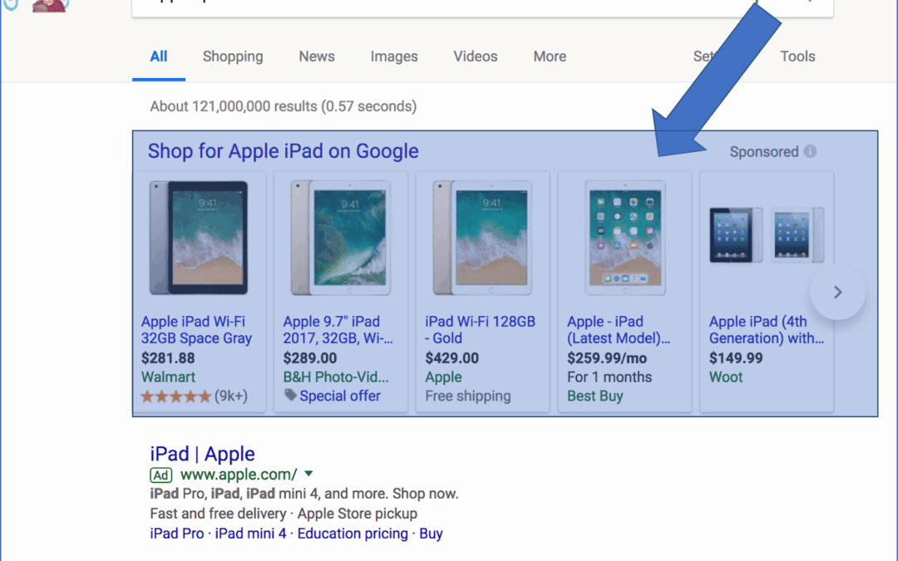The image size is (898, 561).
Task: Open the iPad Pro sitelink
Action: tap(176, 534)
